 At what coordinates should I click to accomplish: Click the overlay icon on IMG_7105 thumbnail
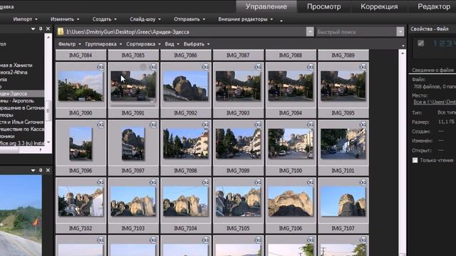[x=258, y=183]
